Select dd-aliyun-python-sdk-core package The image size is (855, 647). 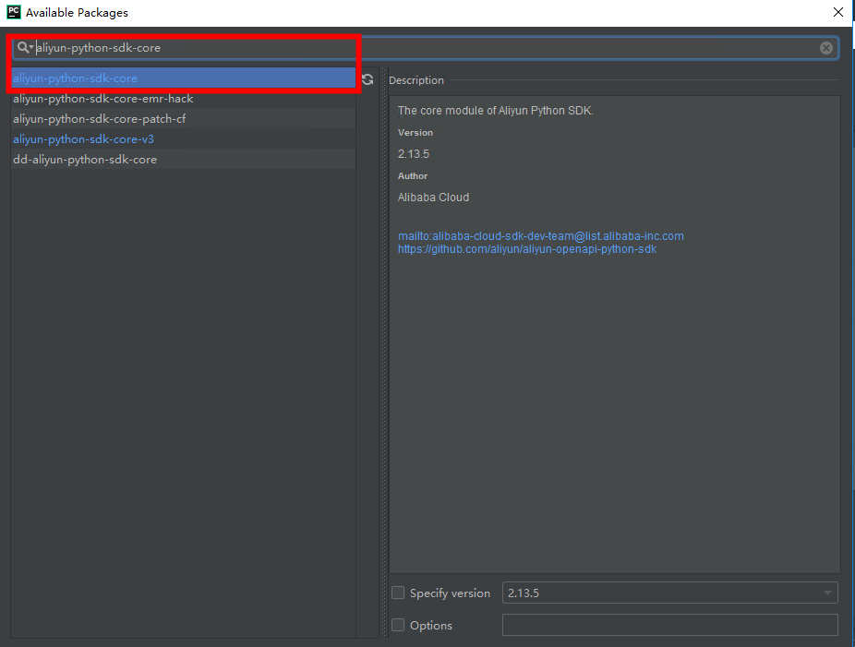coord(183,159)
